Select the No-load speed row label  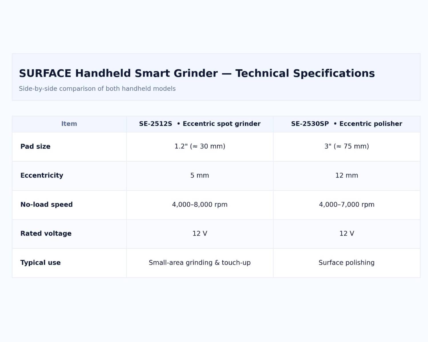(x=47, y=205)
